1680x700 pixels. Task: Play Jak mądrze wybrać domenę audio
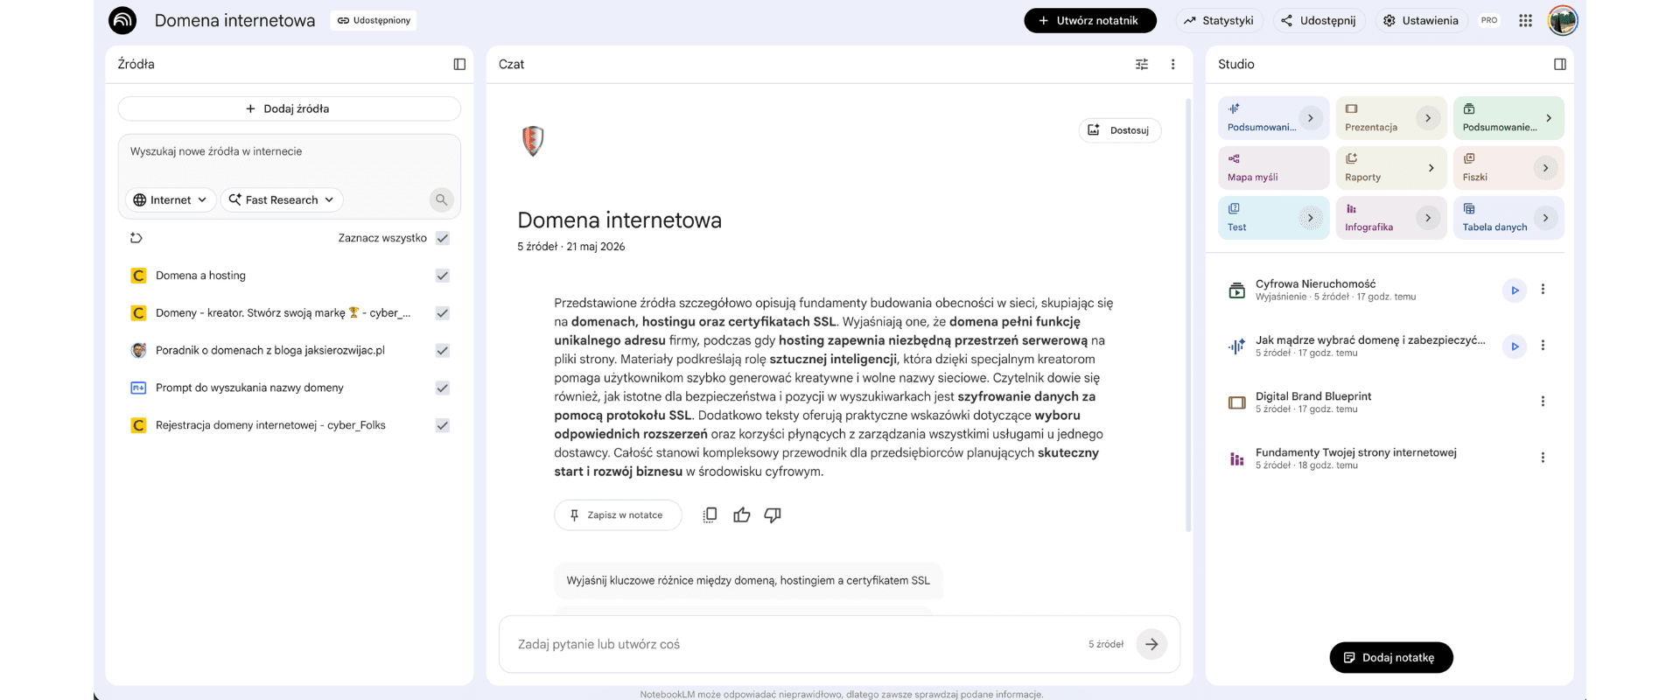click(1515, 346)
